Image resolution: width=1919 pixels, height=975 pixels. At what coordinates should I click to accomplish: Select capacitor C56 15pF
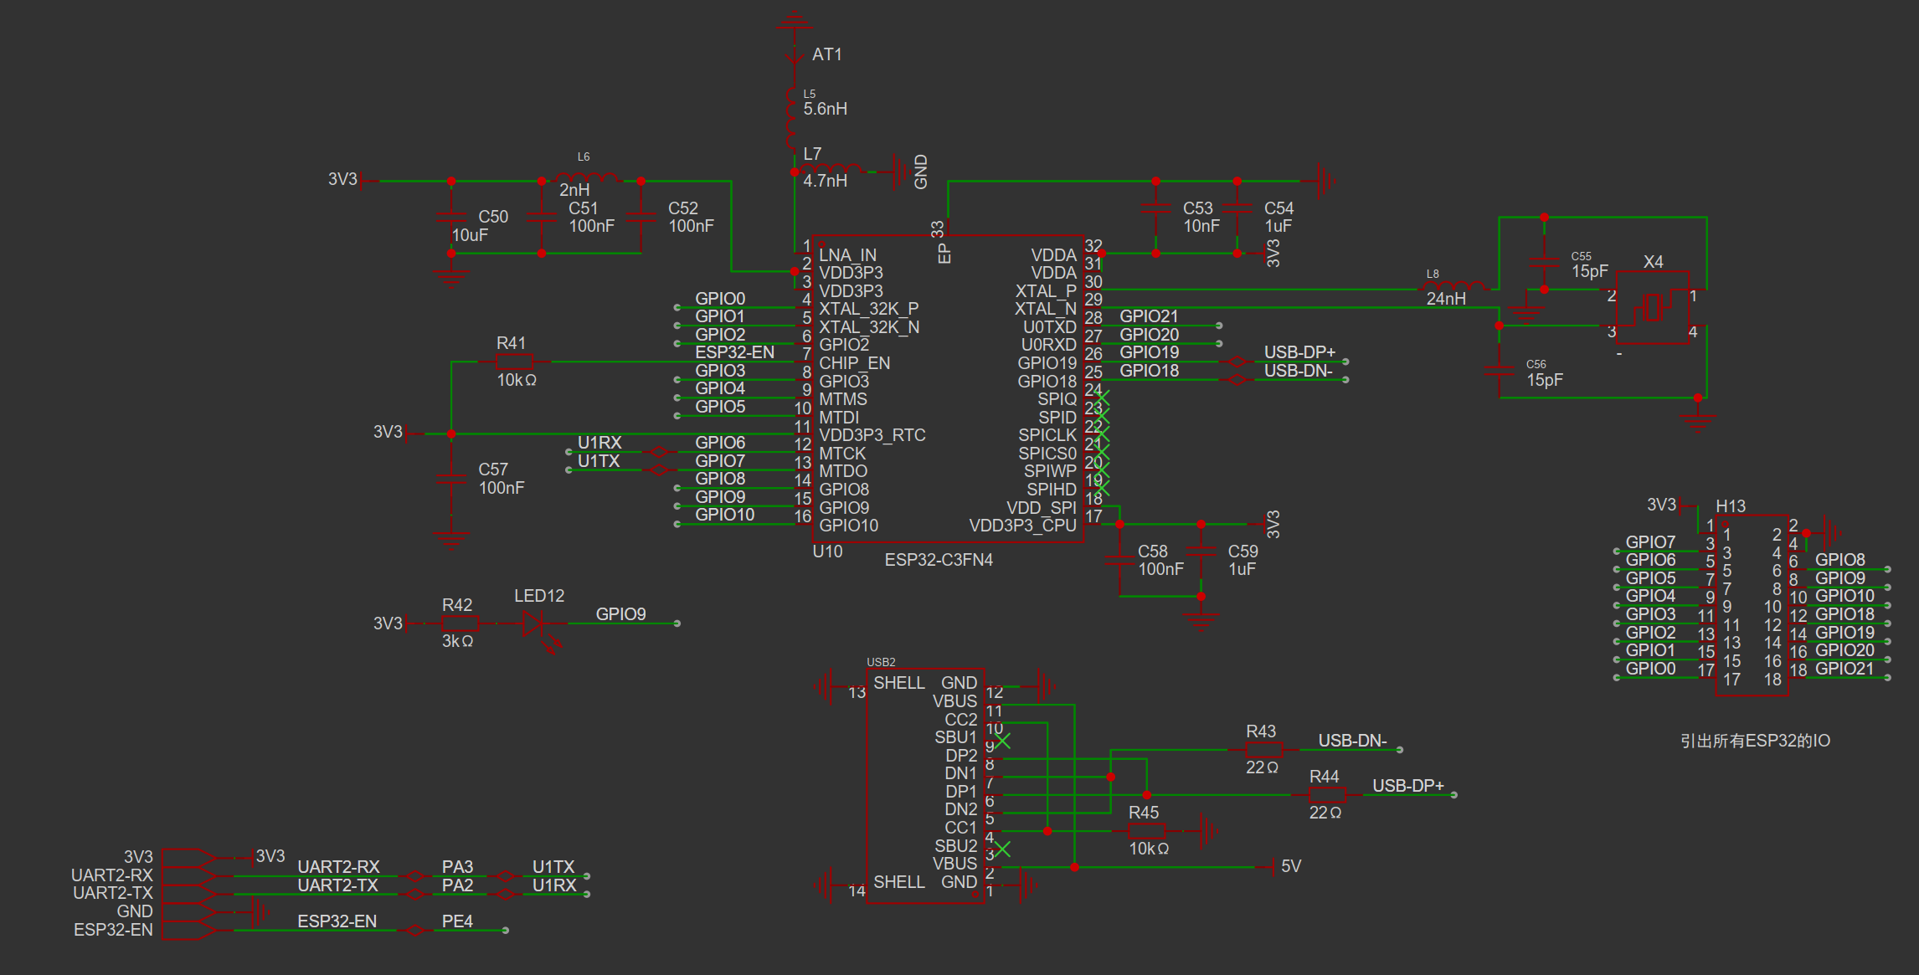(1500, 371)
